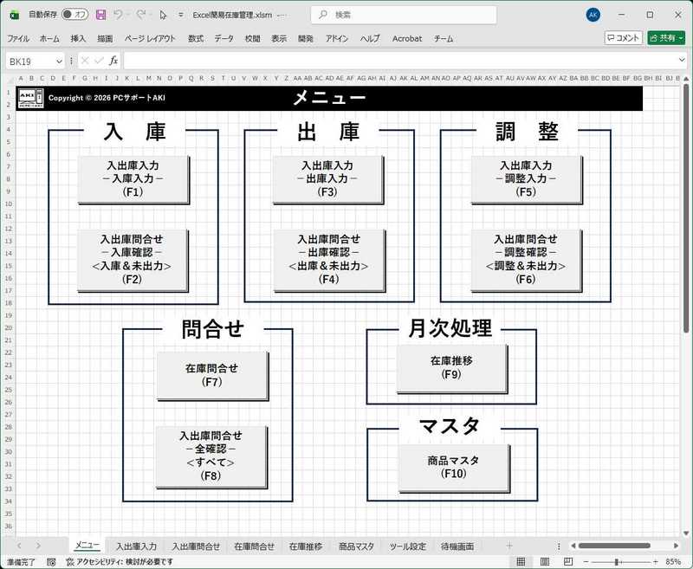
Task: Click the undo arrow icon
Action: 119,15
